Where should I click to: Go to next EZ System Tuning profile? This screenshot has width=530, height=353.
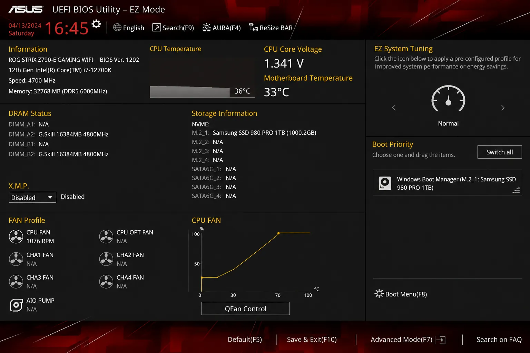point(503,108)
